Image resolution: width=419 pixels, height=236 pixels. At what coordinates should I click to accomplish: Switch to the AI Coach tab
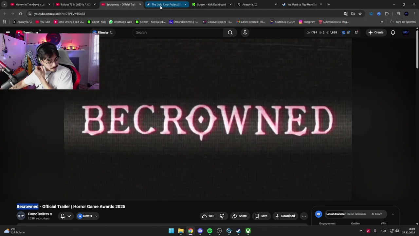[x=377, y=214]
